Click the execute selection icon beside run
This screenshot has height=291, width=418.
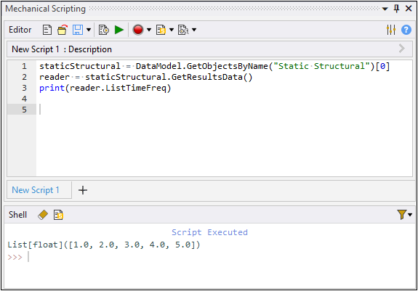[x=103, y=30]
